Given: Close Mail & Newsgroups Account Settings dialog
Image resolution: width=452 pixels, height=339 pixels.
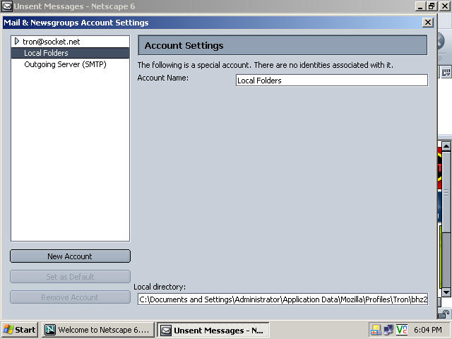Looking at the screenshot, I should tap(428, 23).
